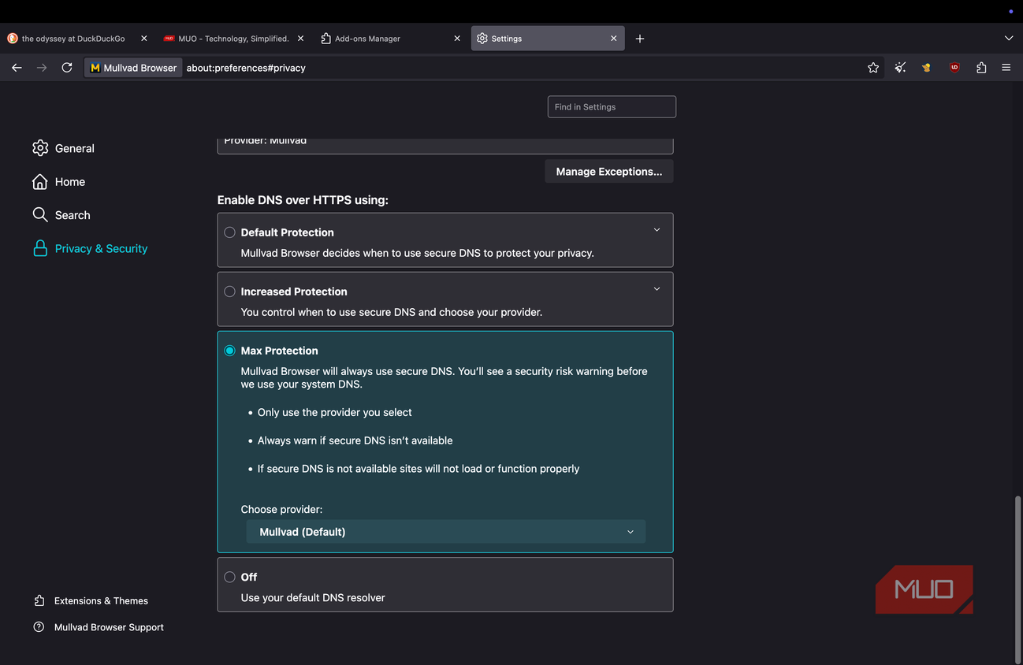Viewport: 1023px width, 665px height.
Task: Open the Mullvad (Default) provider dropdown
Action: point(446,532)
